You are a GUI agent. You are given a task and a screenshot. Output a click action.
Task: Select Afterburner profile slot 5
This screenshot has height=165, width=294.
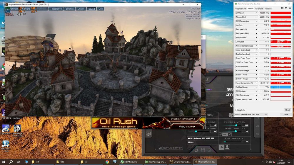pos(258,134)
